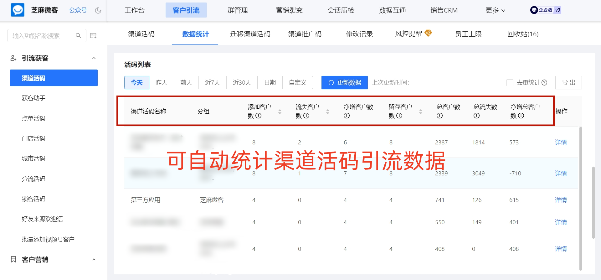Click info icon next to 添加客户数

(x=259, y=116)
